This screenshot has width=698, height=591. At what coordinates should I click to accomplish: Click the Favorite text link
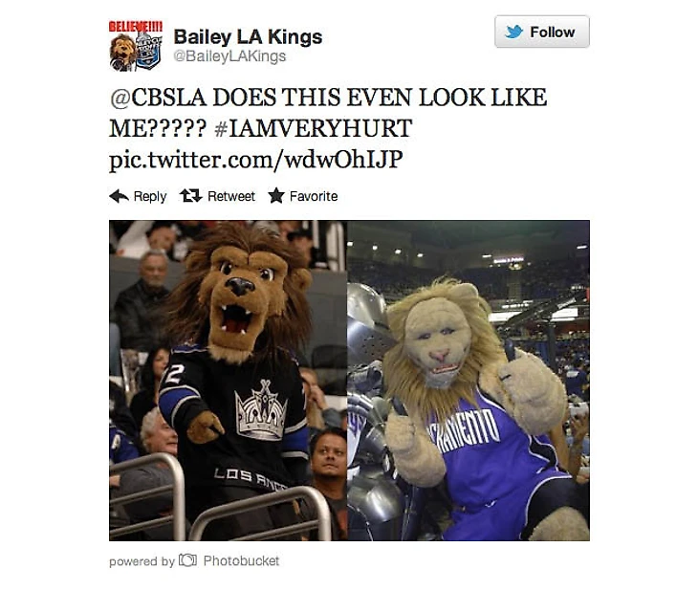[314, 196]
